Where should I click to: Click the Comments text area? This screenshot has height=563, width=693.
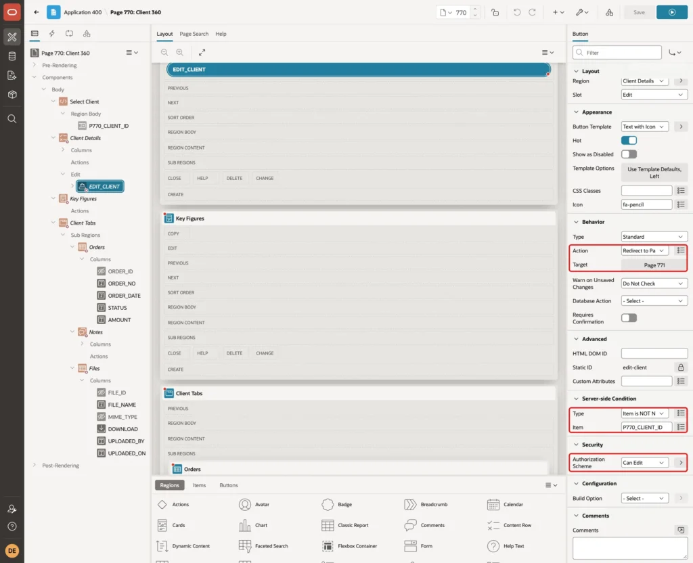[x=630, y=548]
